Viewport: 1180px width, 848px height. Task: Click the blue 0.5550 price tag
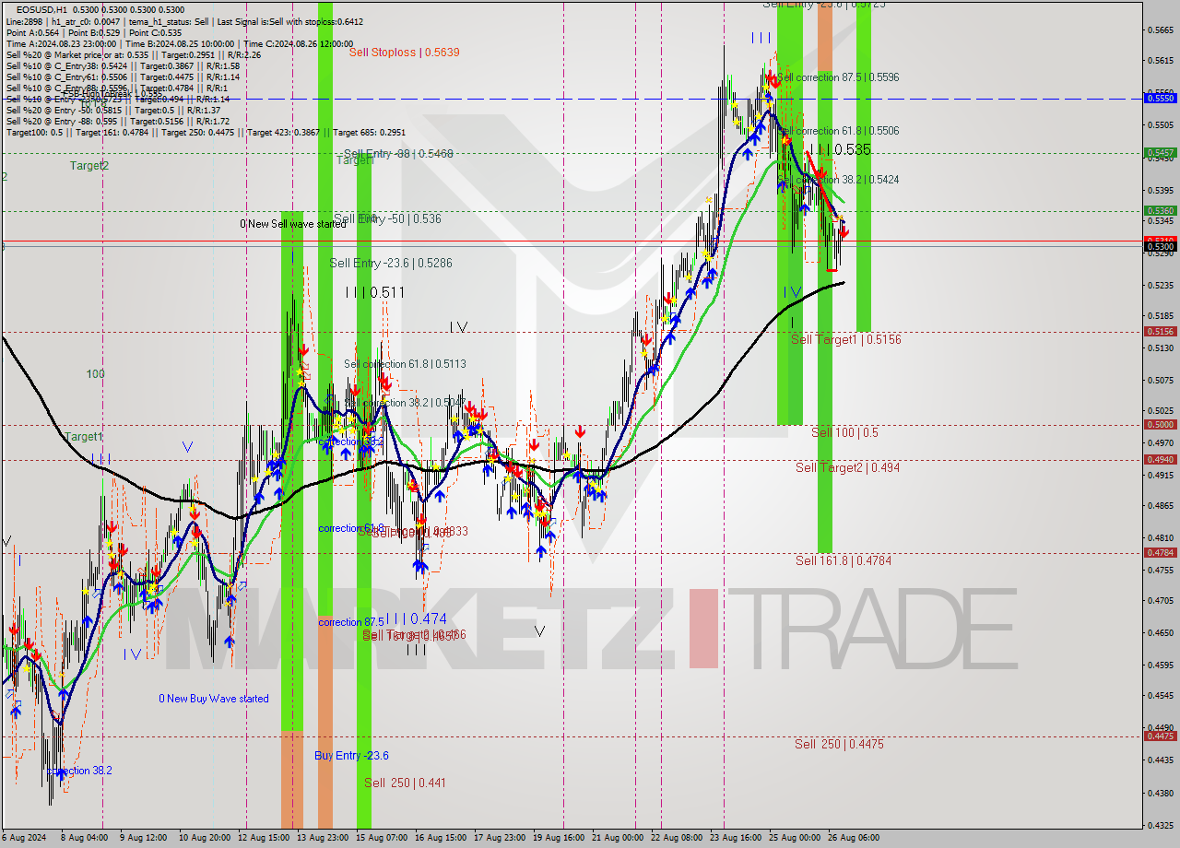click(x=1160, y=98)
